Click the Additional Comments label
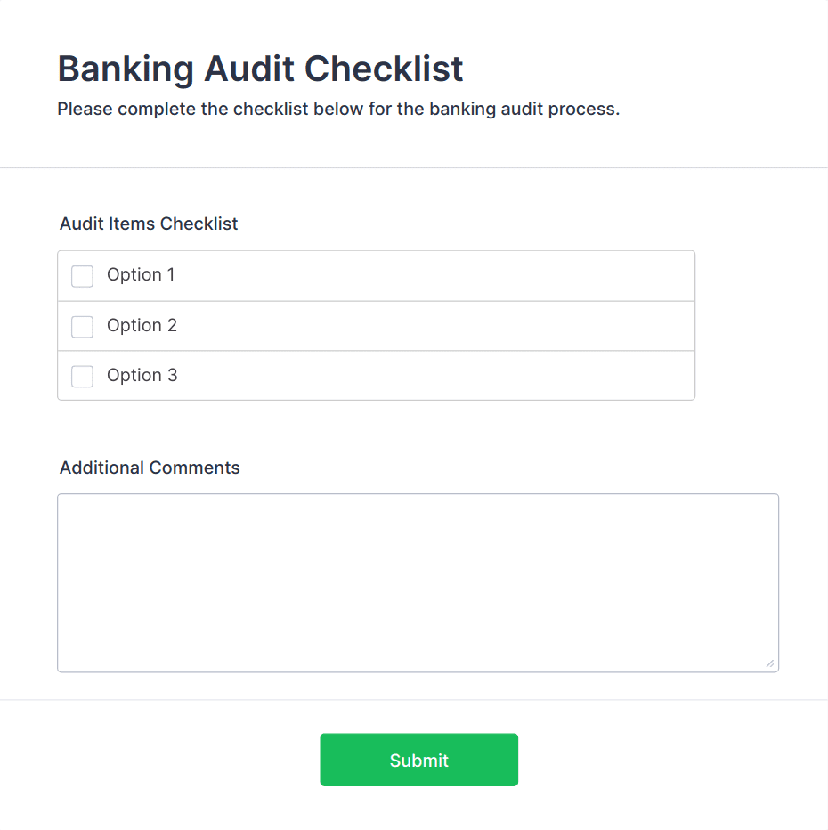 tap(150, 468)
